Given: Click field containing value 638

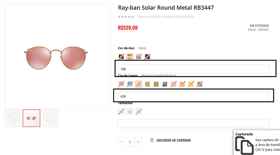Looking at the screenshot, I should pos(194,96).
